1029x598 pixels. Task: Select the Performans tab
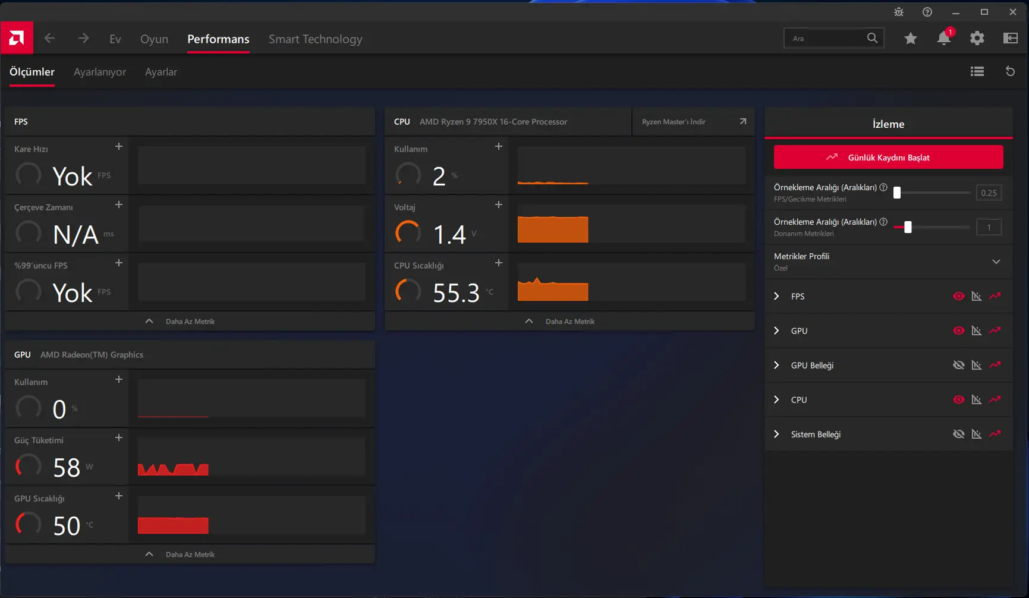point(218,39)
